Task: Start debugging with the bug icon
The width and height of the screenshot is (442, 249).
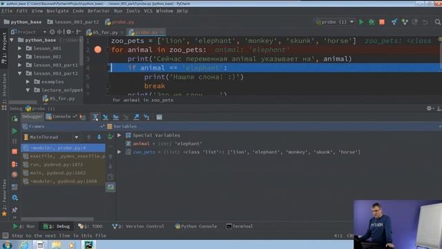Action: (372, 22)
